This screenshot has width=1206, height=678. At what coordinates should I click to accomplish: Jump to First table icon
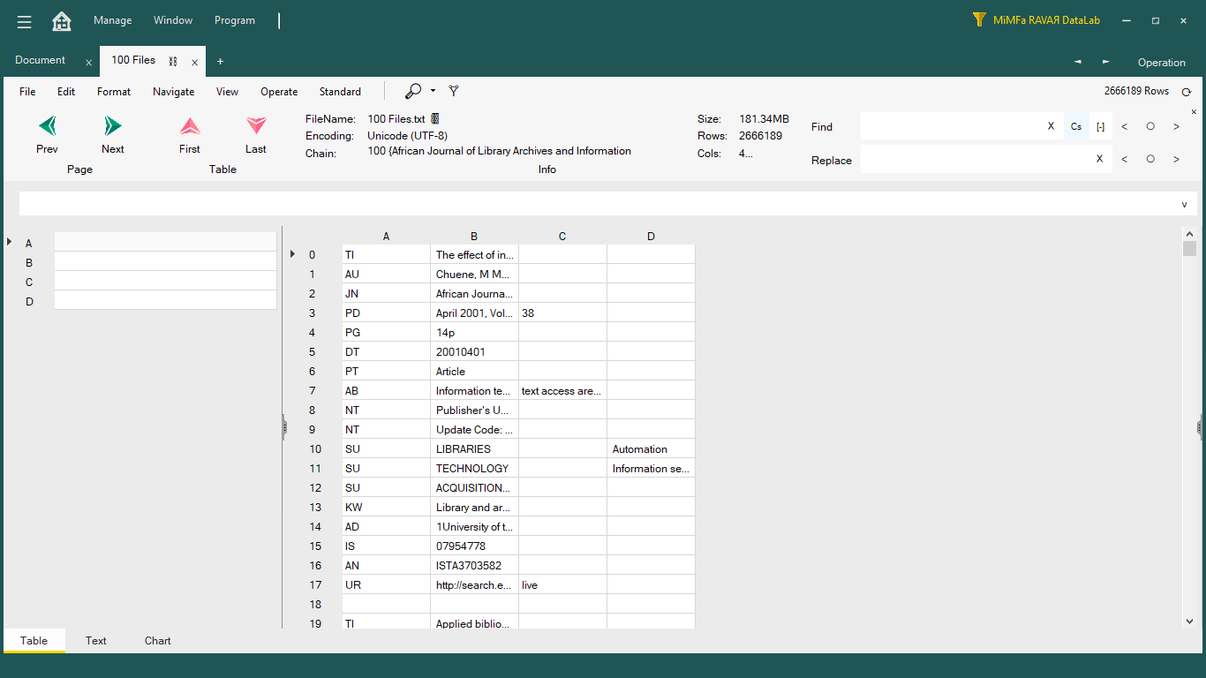coord(190,126)
